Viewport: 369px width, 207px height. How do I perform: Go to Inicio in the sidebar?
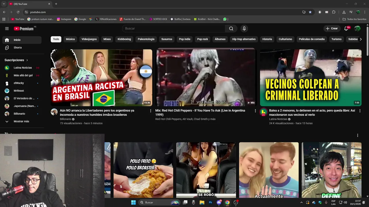pos(22,40)
